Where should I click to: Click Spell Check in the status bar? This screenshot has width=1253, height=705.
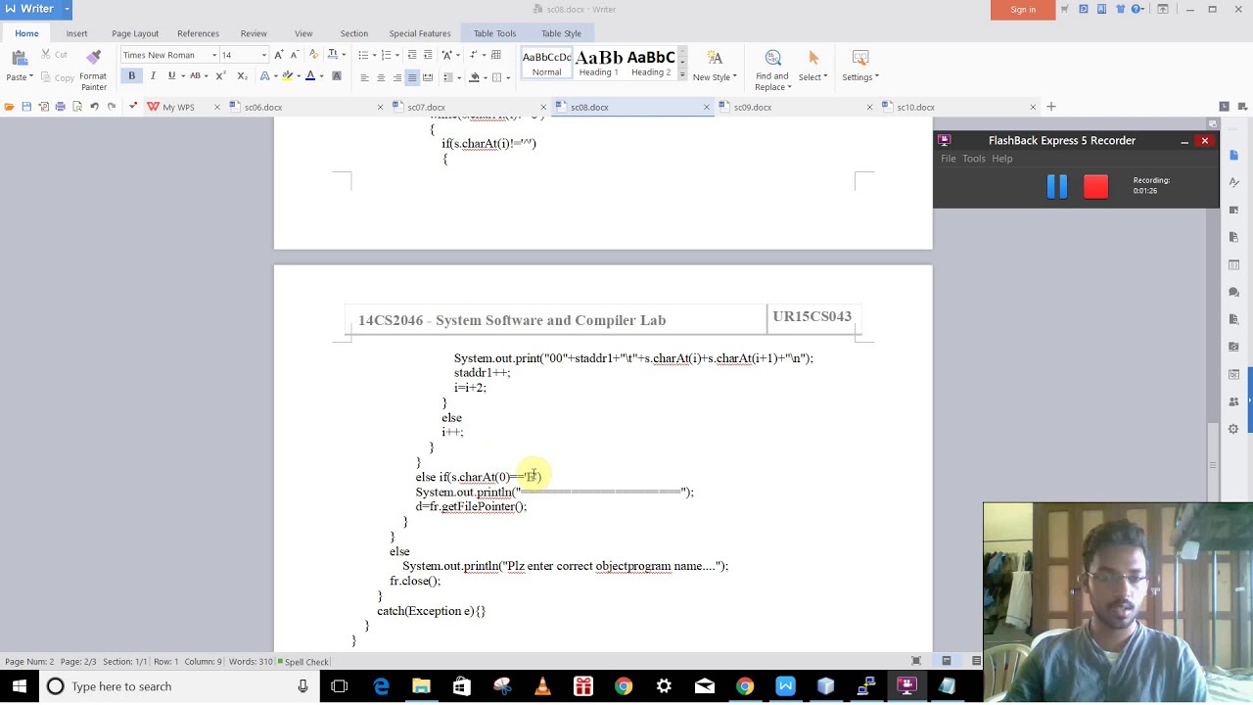click(x=303, y=662)
